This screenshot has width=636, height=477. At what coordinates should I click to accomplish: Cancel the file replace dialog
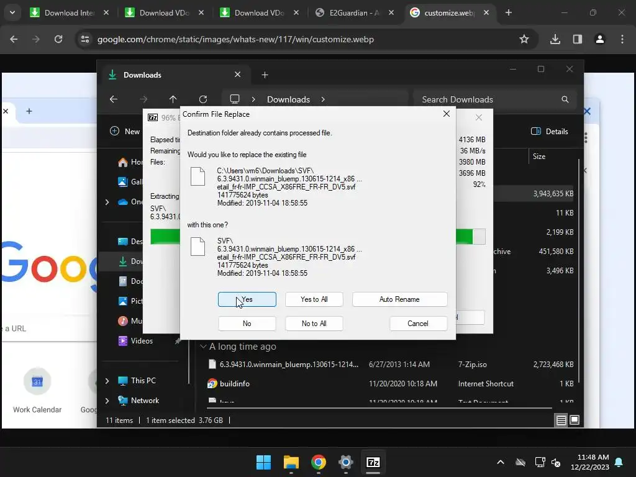point(418,323)
